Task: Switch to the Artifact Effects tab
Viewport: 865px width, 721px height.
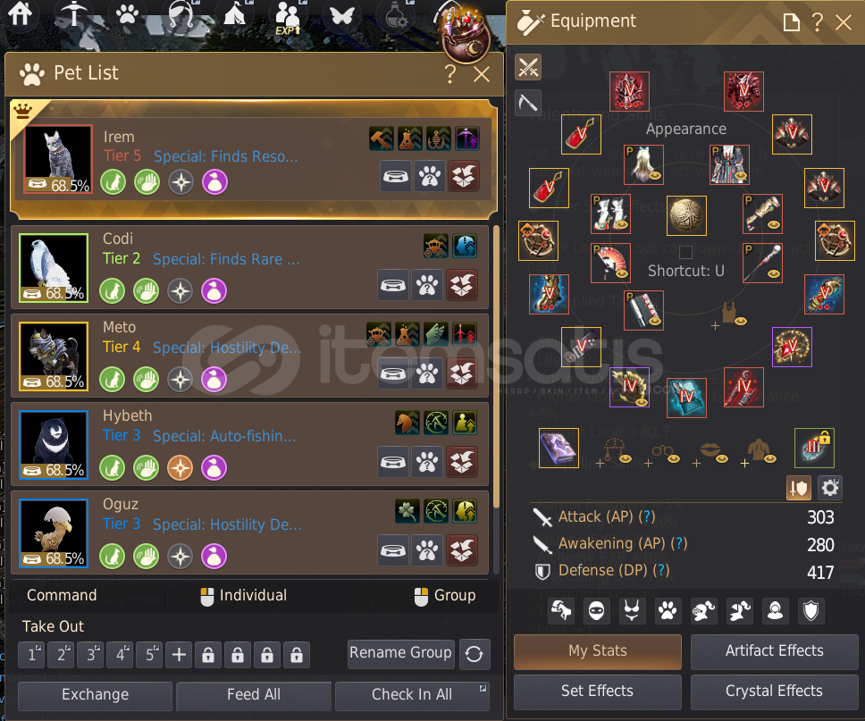Action: (x=774, y=651)
